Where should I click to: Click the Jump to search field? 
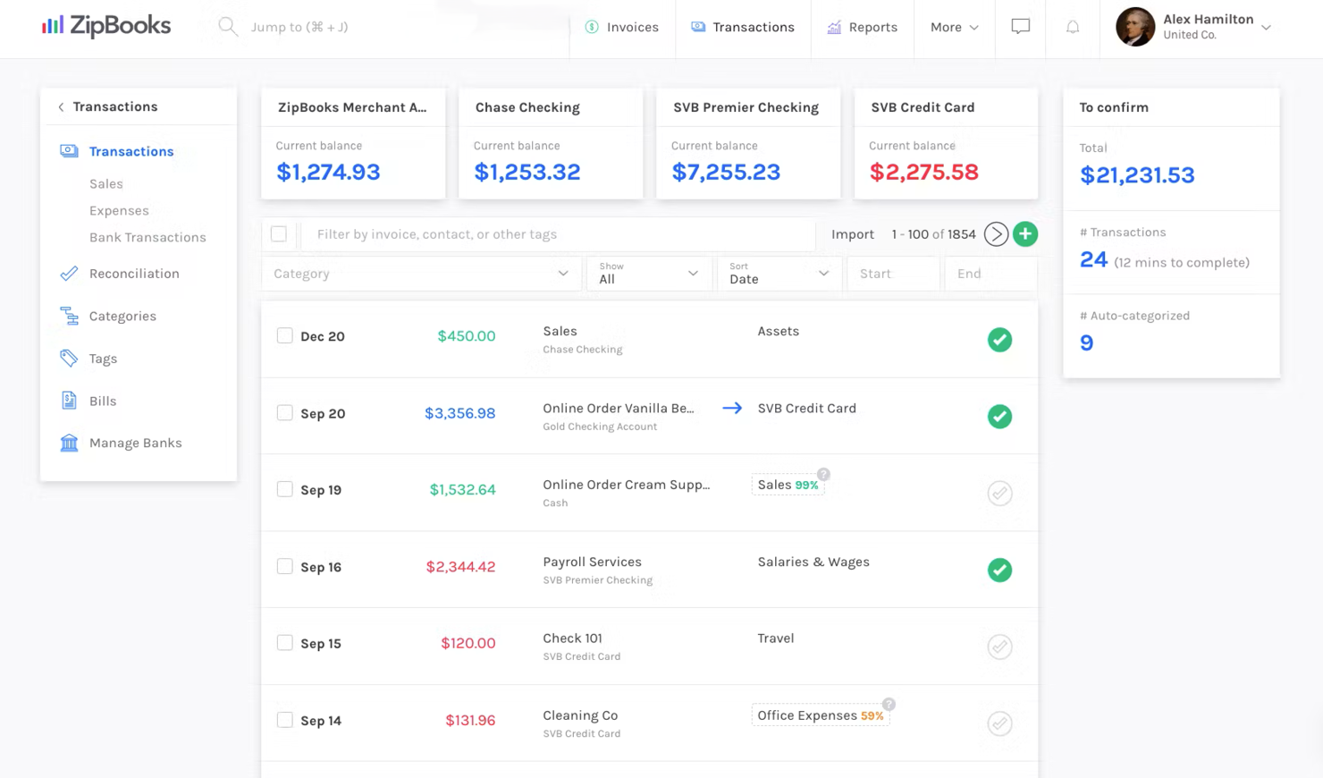(299, 27)
